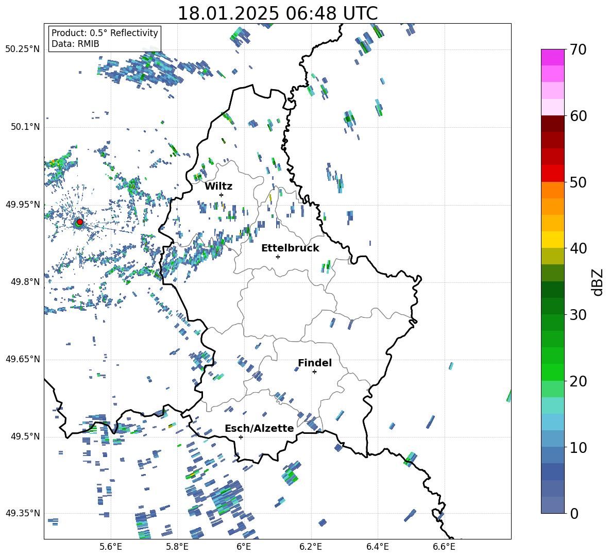Click the Esch/Alzette station cross marker
610x557 pixels.
pos(241,437)
